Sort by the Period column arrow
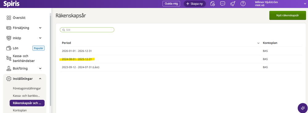This screenshot has width=308, height=113. (258, 43)
